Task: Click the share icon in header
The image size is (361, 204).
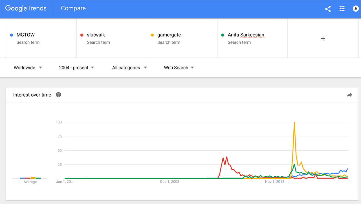Action: click(328, 9)
